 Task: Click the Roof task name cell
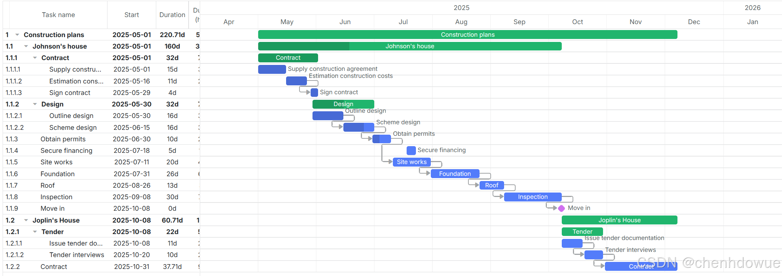click(48, 185)
